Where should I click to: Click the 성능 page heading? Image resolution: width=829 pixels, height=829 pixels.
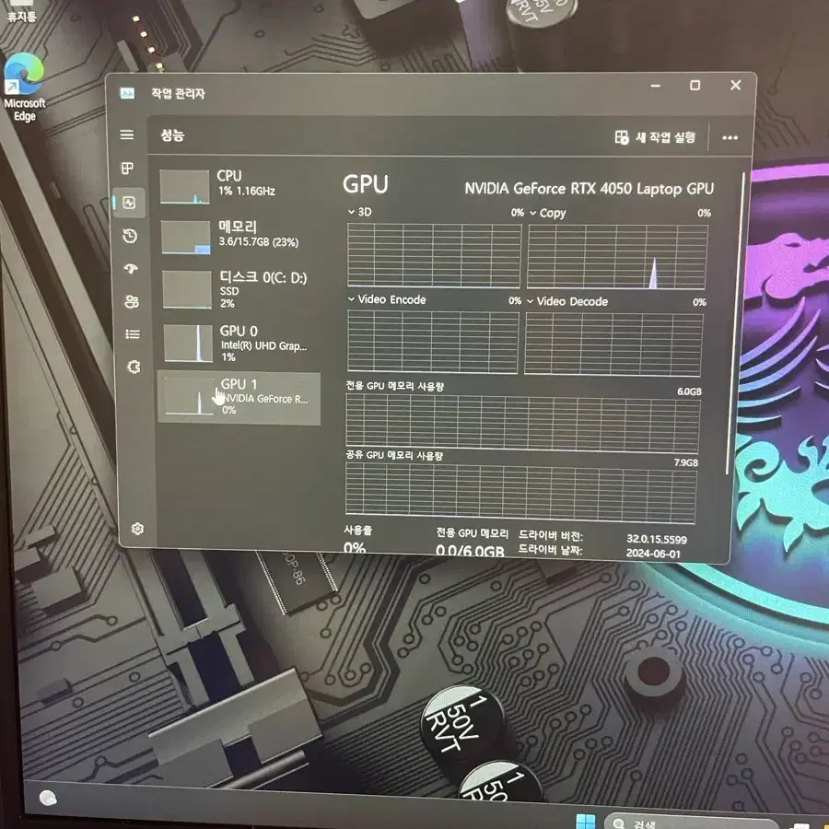coord(172,135)
